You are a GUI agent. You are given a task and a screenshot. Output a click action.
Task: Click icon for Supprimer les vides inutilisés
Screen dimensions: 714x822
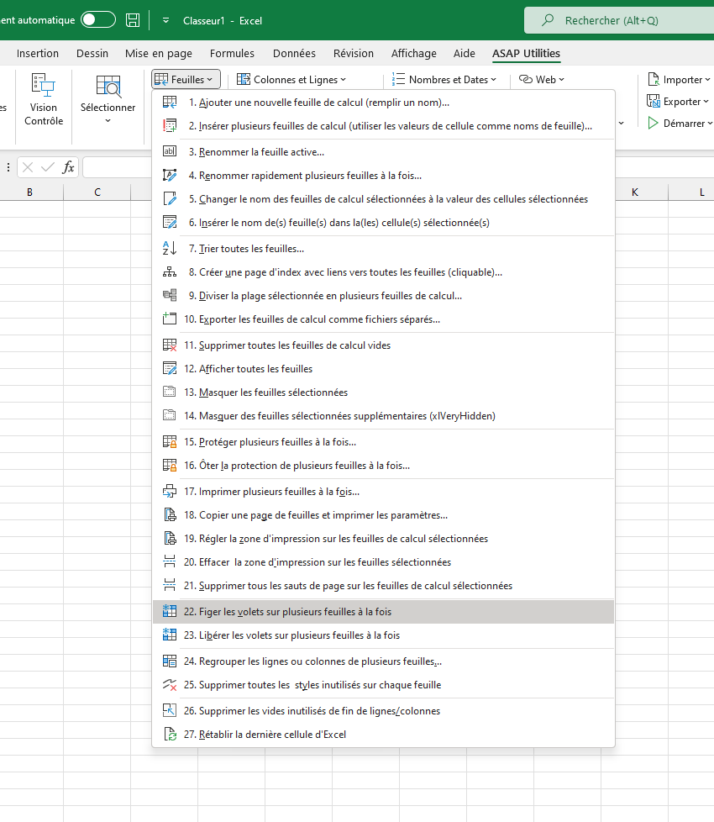click(x=170, y=710)
